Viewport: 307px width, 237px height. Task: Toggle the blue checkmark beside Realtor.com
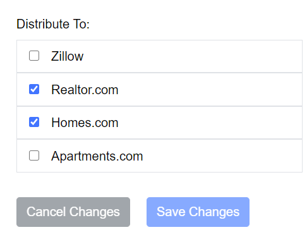point(34,89)
